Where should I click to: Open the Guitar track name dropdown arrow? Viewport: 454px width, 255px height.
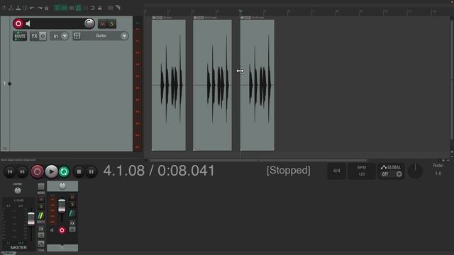coord(124,36)
